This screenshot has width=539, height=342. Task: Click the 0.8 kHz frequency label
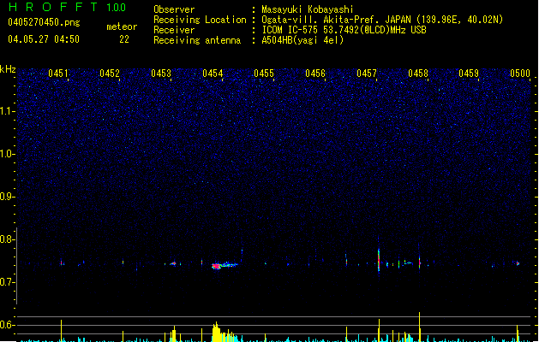pos(8,239)
